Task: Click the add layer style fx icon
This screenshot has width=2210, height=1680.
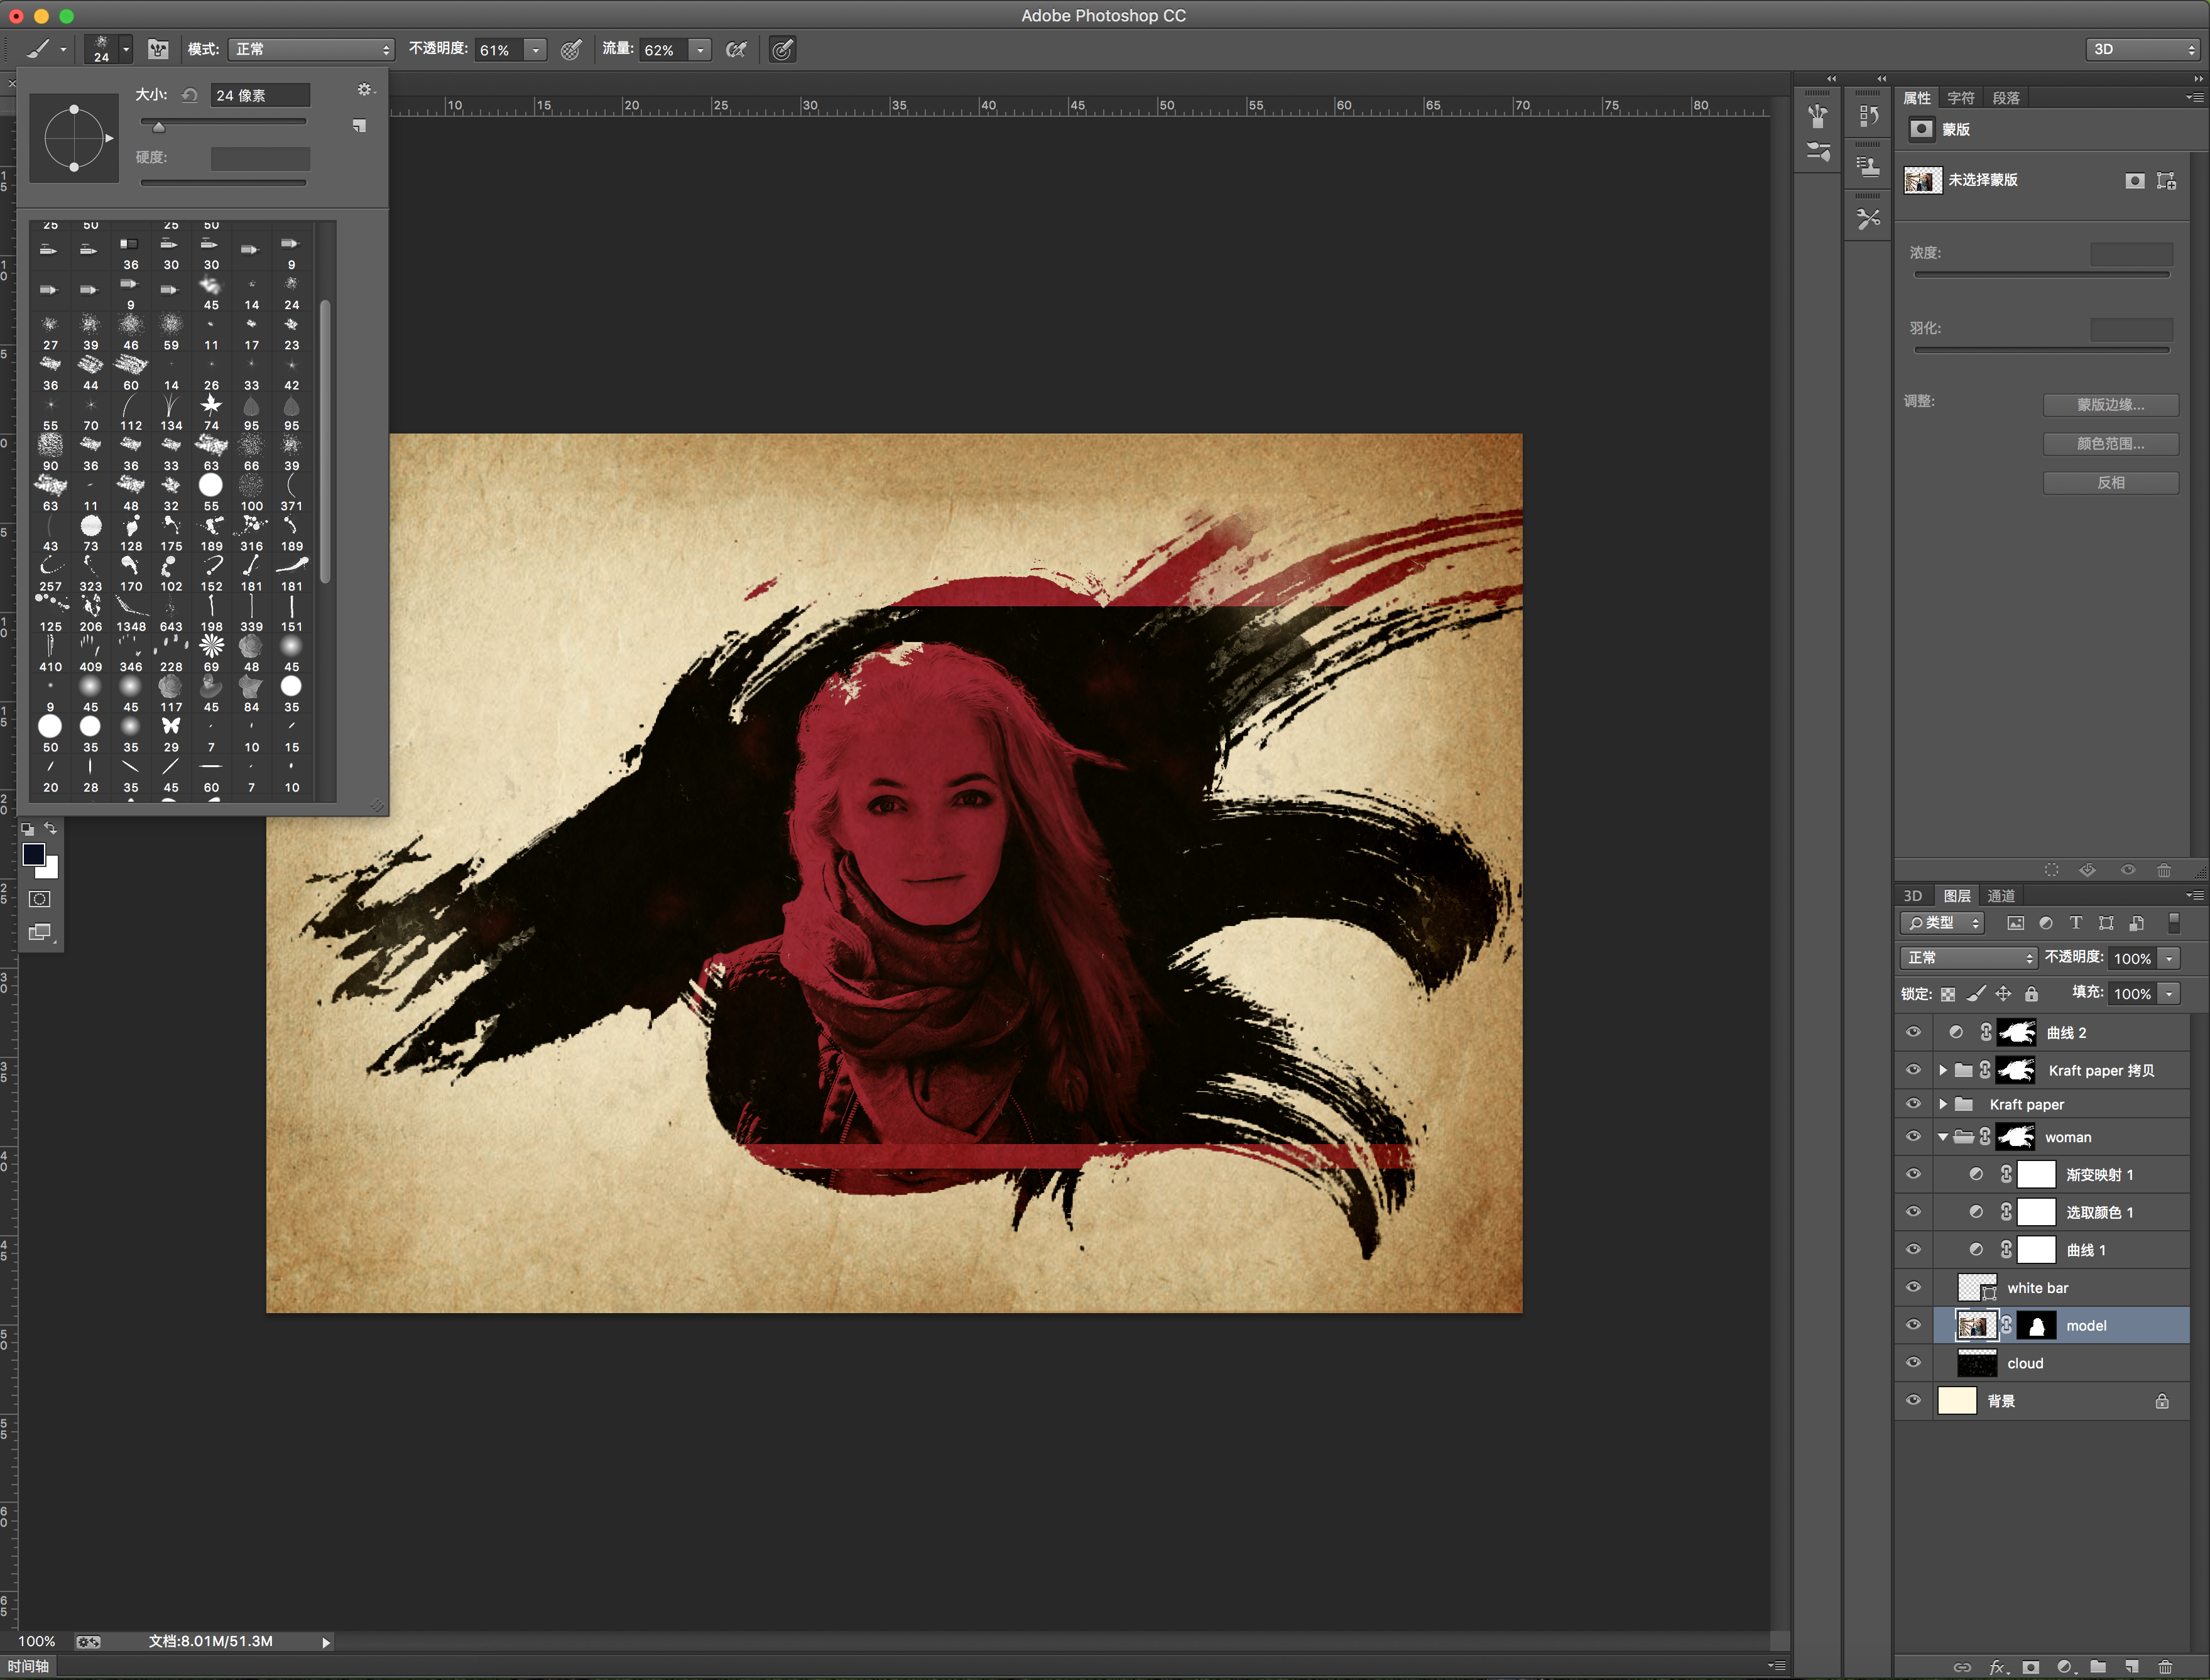Action: click(x=1997, y=1666)
